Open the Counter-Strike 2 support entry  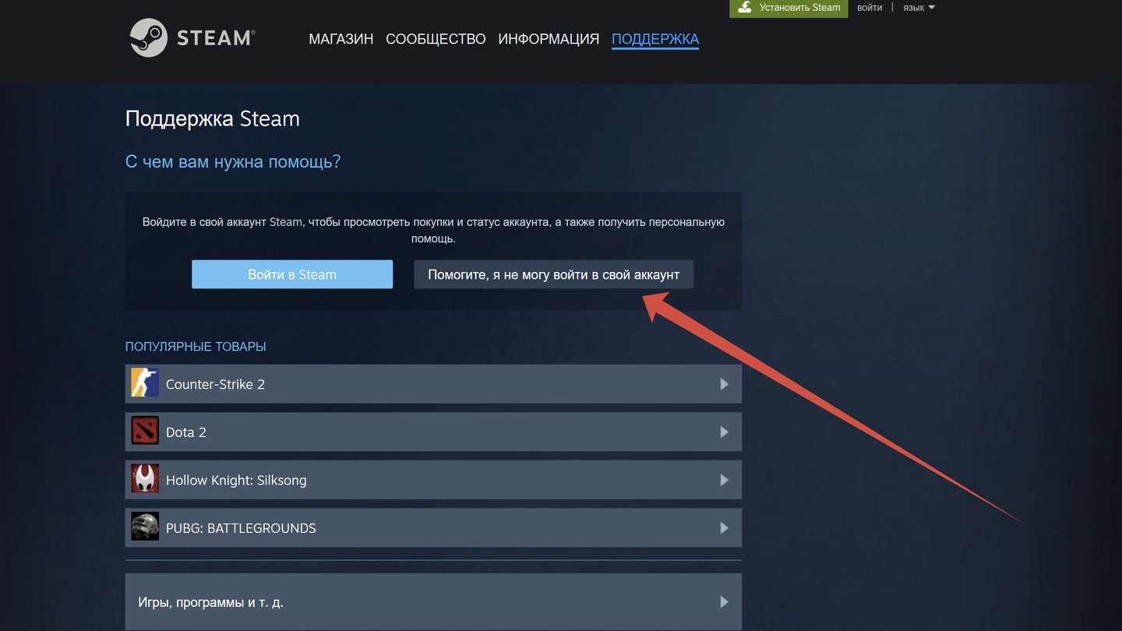tap(433, 384)
